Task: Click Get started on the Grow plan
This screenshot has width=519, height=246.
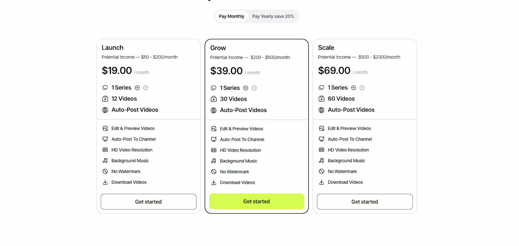Action: 256,201
